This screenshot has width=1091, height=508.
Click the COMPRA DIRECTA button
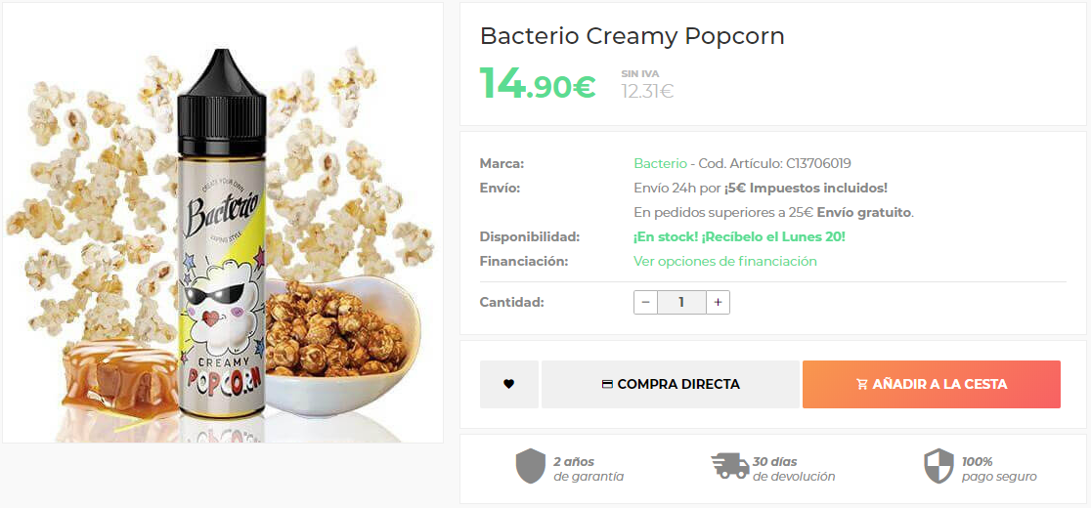pos(670,384)
